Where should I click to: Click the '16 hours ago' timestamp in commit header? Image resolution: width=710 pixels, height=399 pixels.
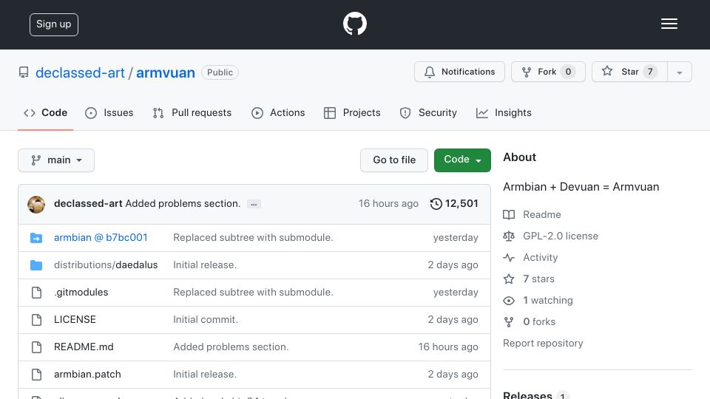click(388, 204)
